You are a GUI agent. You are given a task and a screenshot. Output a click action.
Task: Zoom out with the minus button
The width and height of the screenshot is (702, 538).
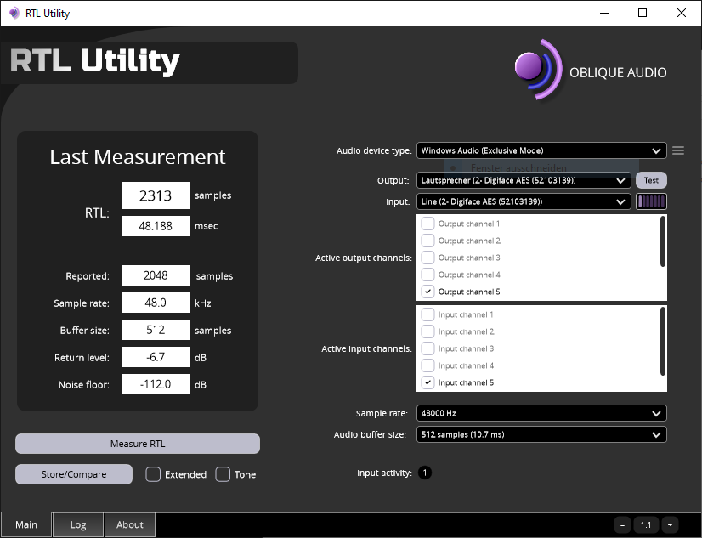[622, 525]
